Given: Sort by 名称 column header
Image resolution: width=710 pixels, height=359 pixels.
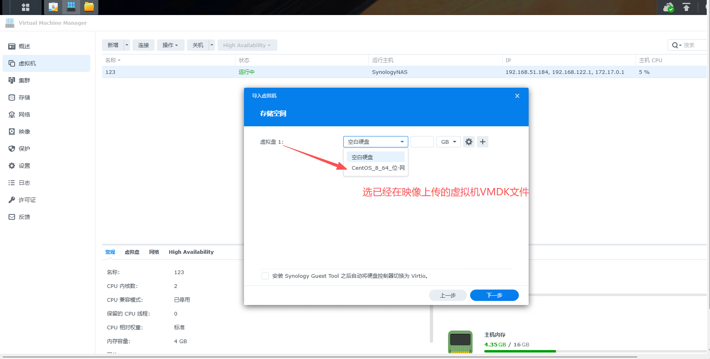Looking at the screenshot, I should pos(168,60).
